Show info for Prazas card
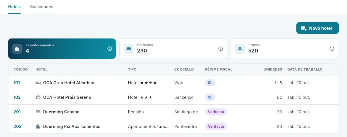The width and height of the screenshot is (347, 137). (332, 49)
